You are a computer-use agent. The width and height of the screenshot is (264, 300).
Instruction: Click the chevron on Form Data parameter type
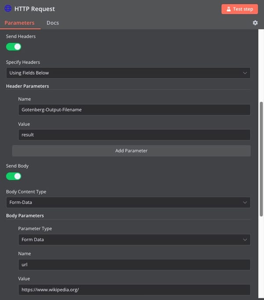coord(245,240)
